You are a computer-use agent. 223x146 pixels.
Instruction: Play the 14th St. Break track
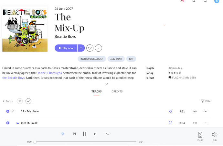pyautogui.click(x=8, y=123)
